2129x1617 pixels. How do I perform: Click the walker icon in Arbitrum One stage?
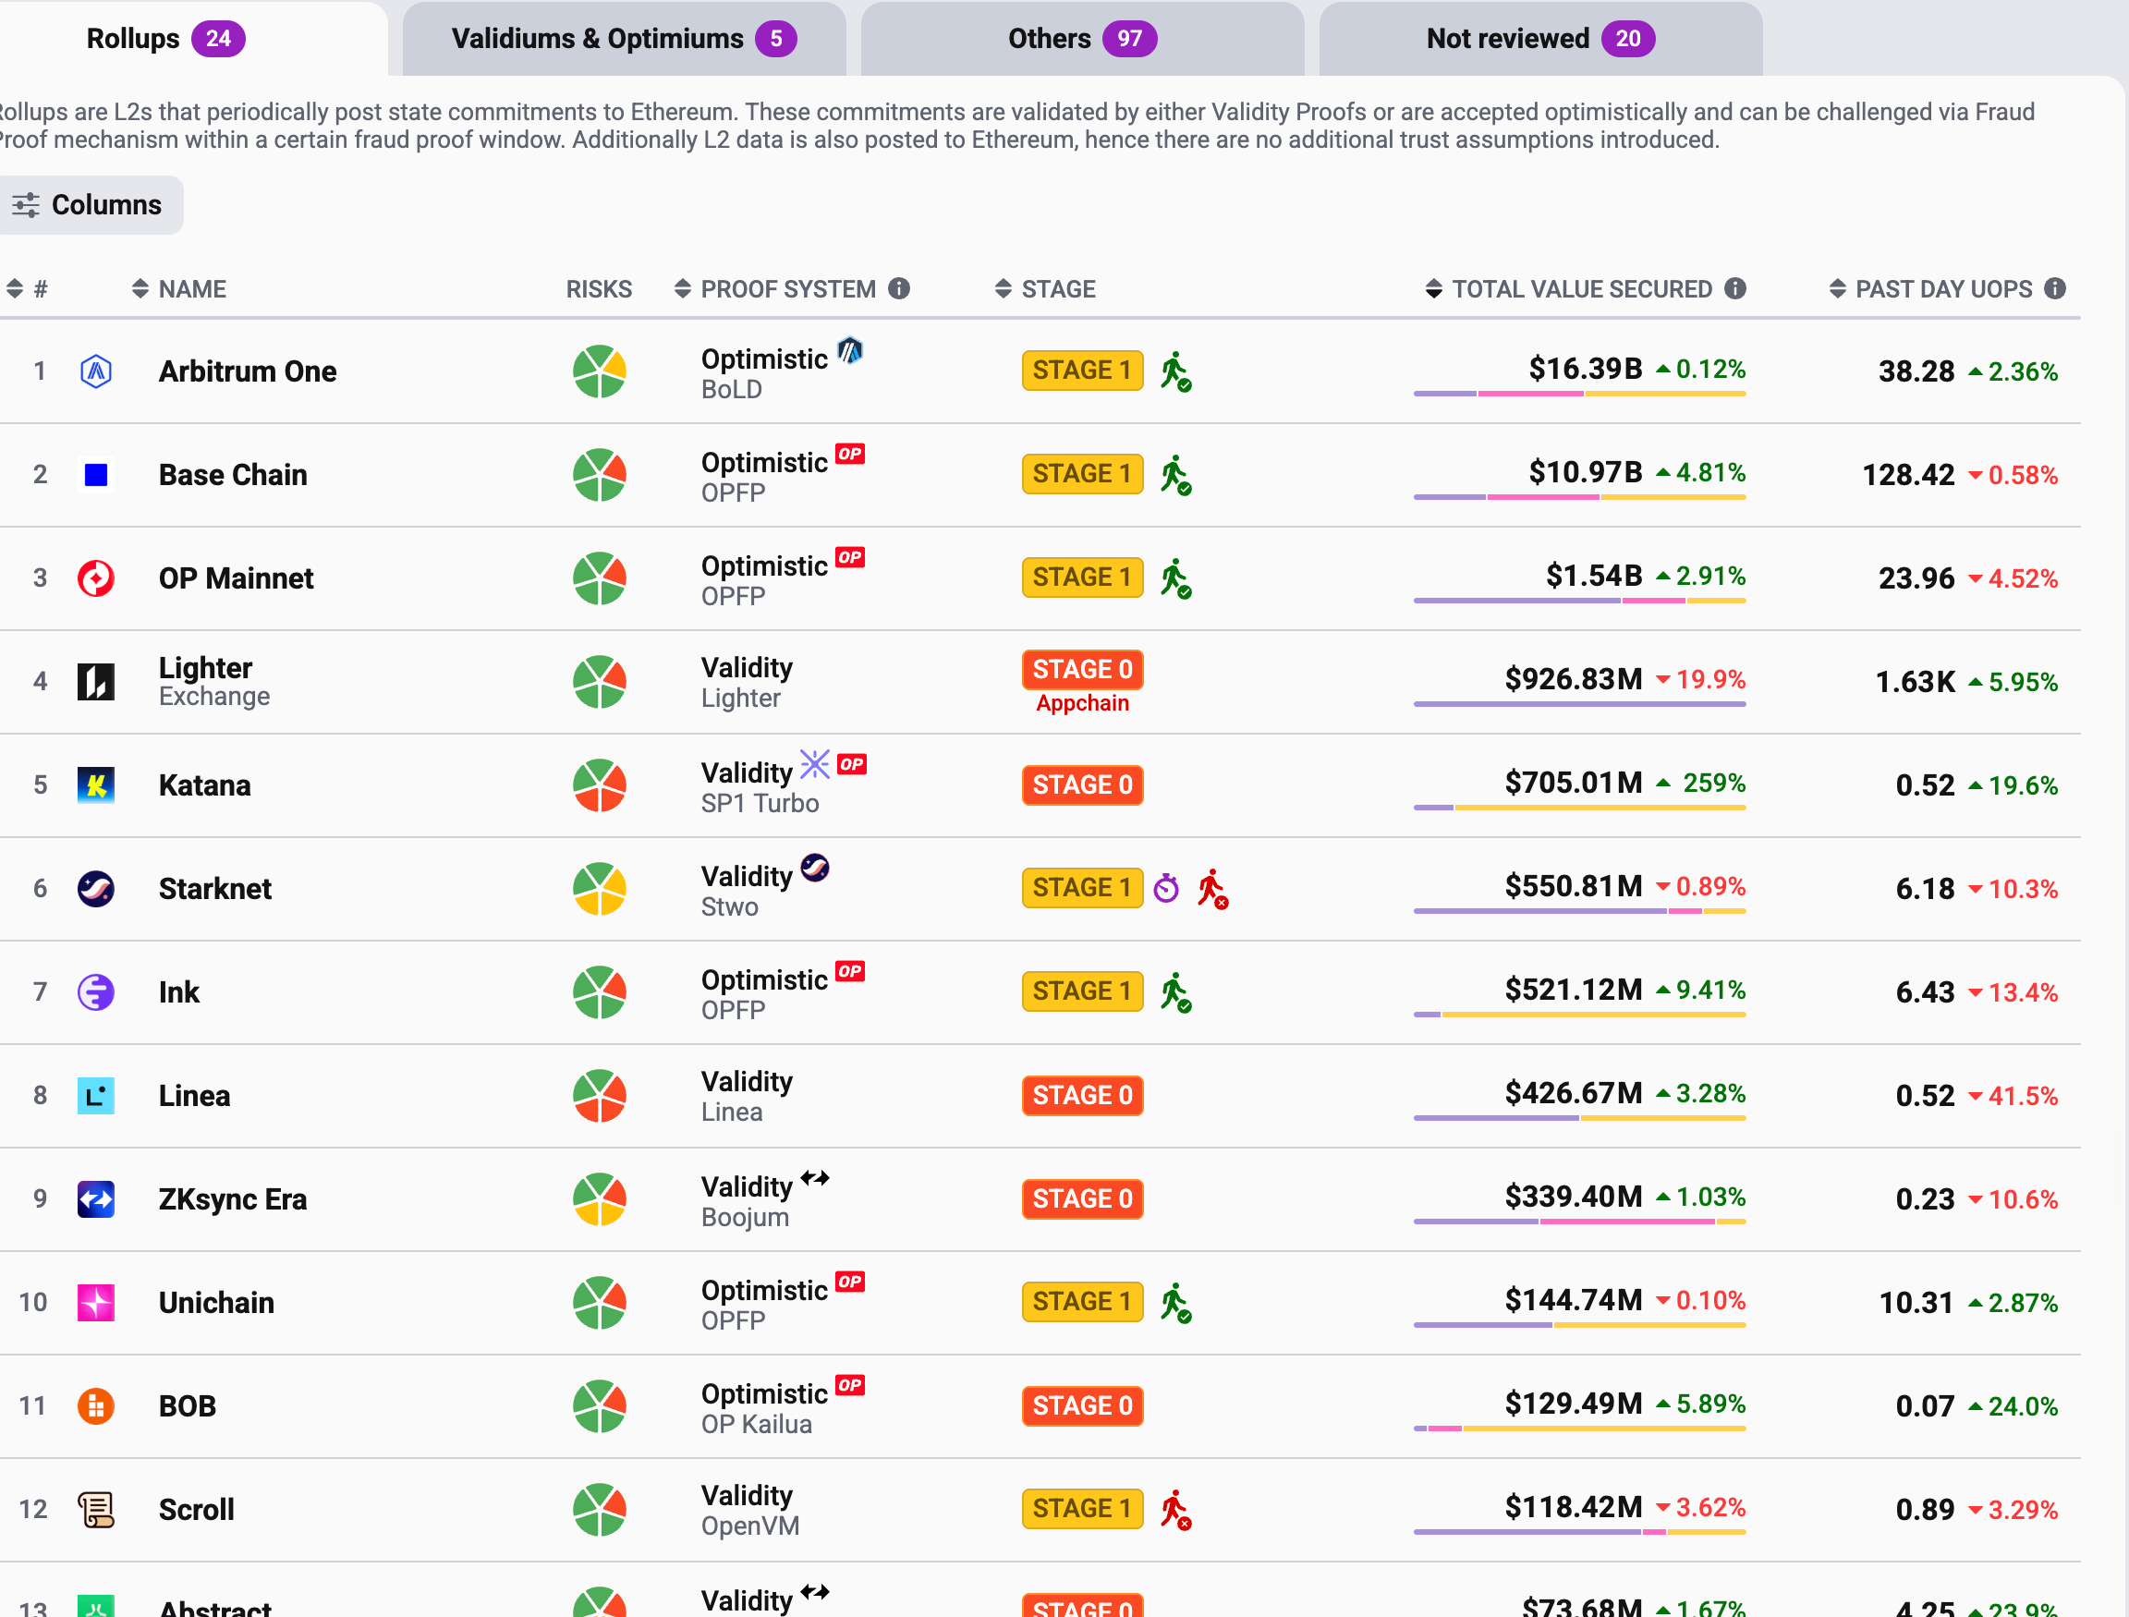point(1175,371)
